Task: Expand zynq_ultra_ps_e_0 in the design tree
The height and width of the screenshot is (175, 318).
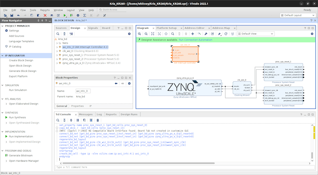Action: (57, 63)
